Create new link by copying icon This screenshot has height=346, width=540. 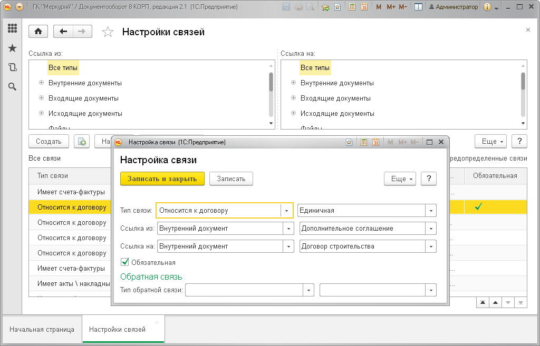pyautogui.click(x=82, y=141)
